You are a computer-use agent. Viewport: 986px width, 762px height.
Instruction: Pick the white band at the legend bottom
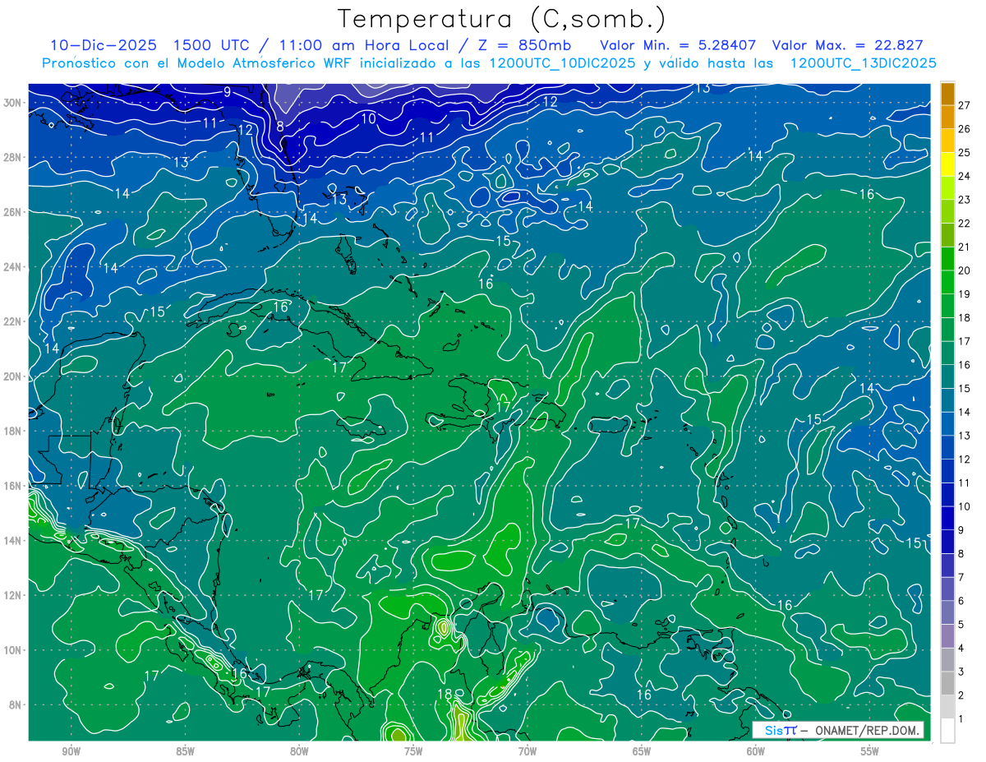click(947, 731)
